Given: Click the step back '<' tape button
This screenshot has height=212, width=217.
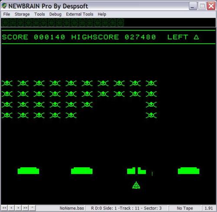Looking at the screenshot, I should [11, 208].
